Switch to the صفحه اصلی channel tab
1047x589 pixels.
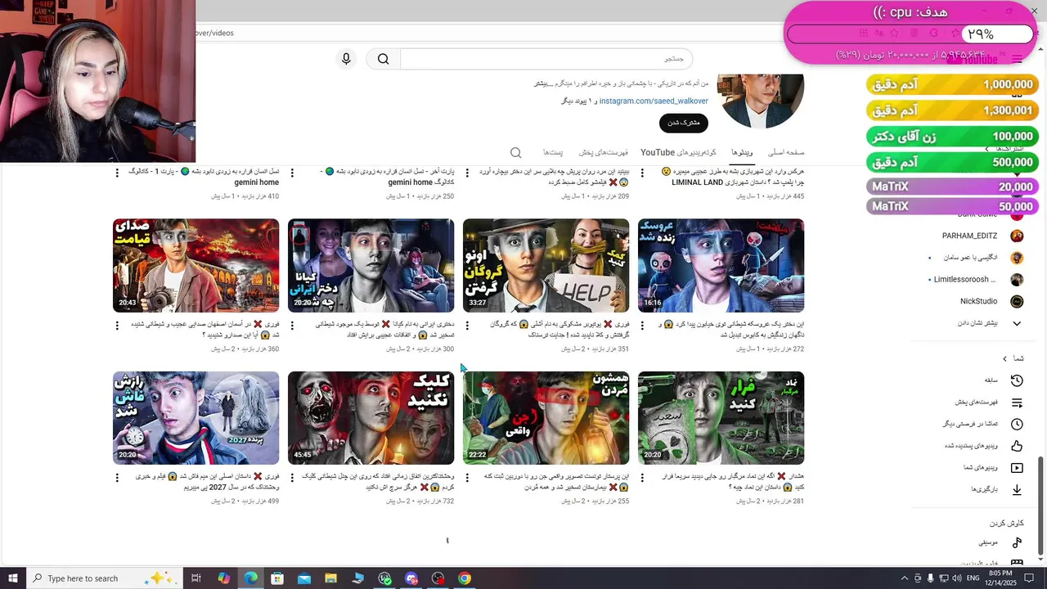(786, 153)
